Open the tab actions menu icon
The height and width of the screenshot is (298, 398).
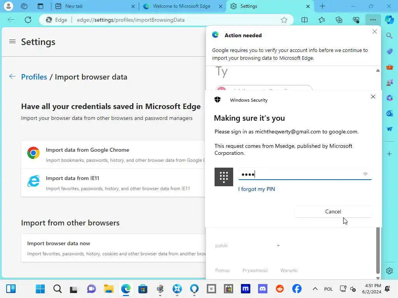point(40,6)
